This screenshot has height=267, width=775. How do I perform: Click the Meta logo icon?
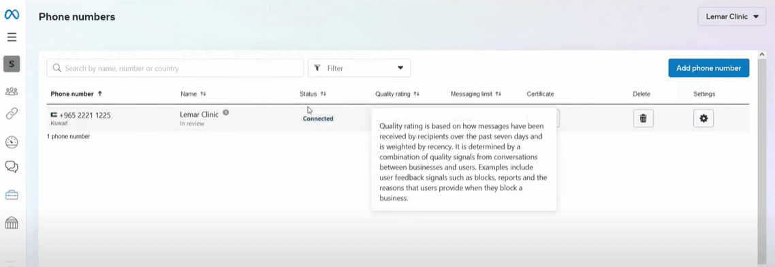pyautogui.click(x=12, y=16)
